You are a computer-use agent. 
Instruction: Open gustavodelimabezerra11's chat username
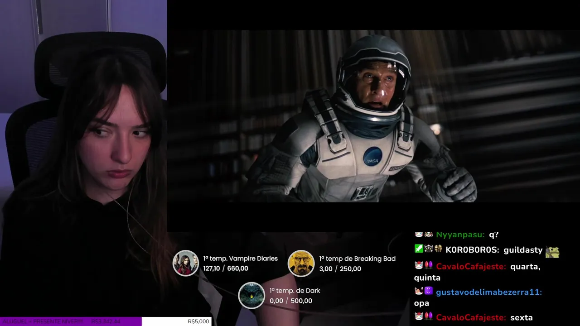pyautogui.click(x=489, y=292)
